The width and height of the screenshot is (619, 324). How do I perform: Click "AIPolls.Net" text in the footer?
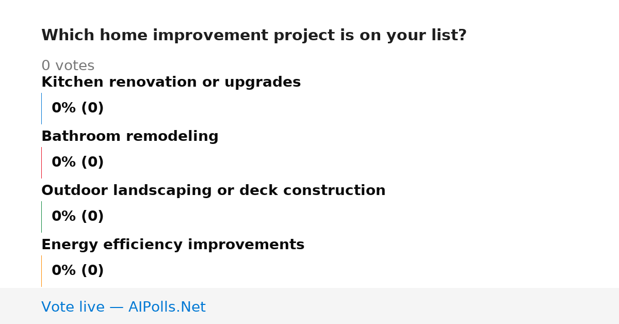point(167,307)
